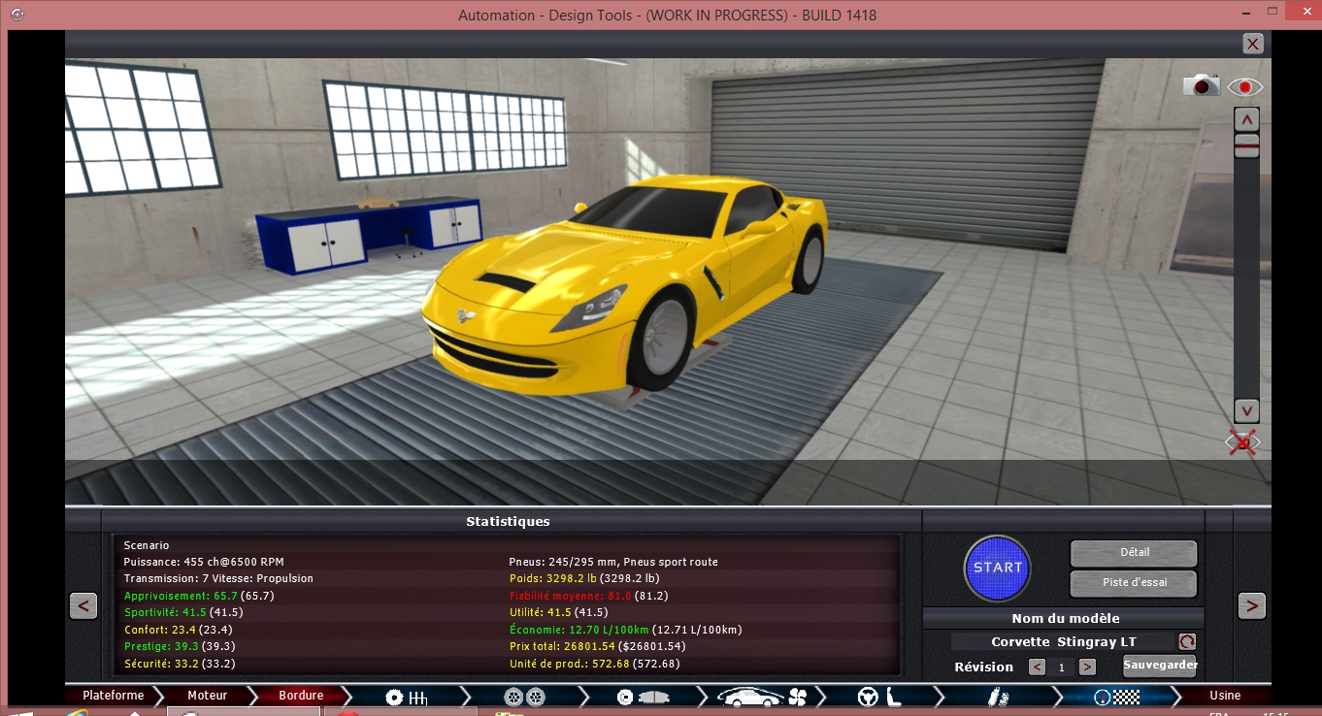This screenshot has width=1322, height=716.
Task: Open the brakes tab
Action: (643, 697)
